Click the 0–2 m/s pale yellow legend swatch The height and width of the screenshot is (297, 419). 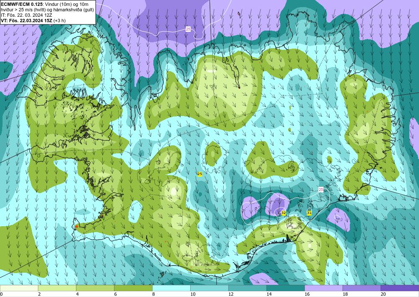[x=19, y=288]
